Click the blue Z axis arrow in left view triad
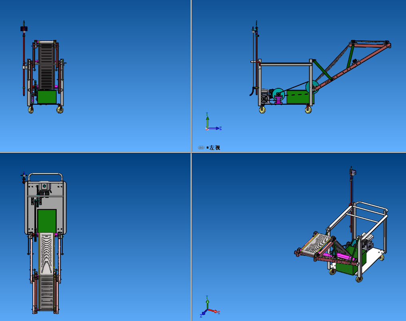Image resolution: width=406 pixels, height=321 pixels. (218, 128)
